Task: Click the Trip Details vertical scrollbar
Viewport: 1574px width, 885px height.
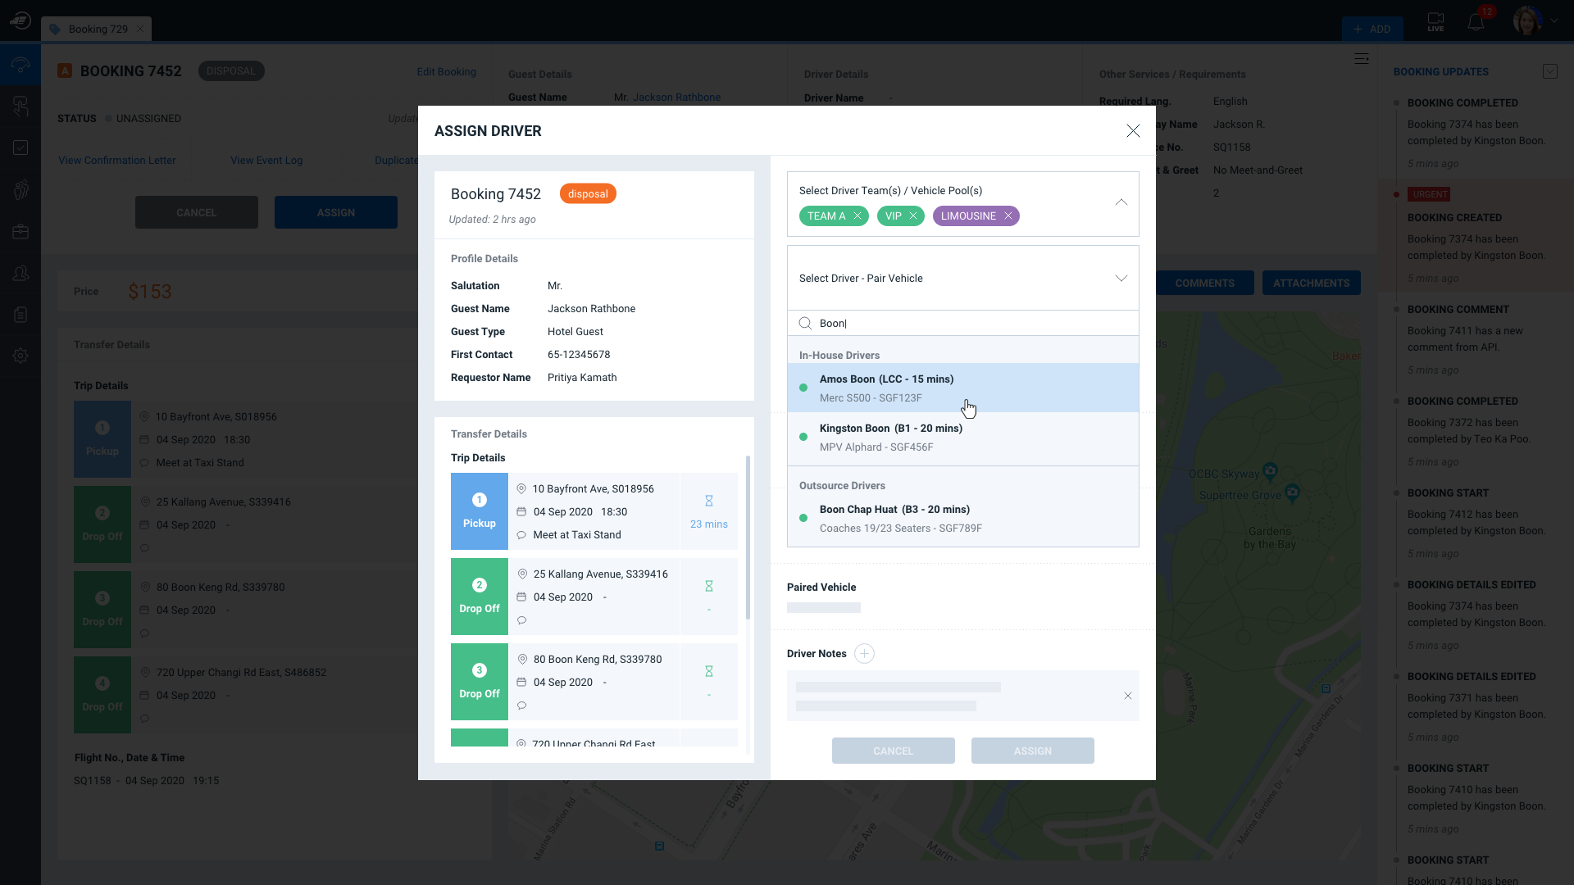Action: click(748, 537)
